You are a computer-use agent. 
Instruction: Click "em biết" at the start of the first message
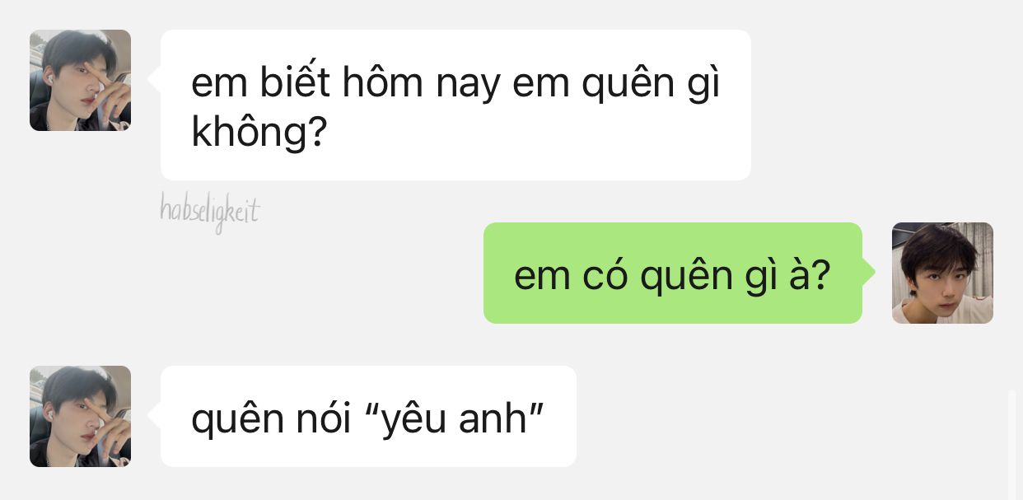264,83
